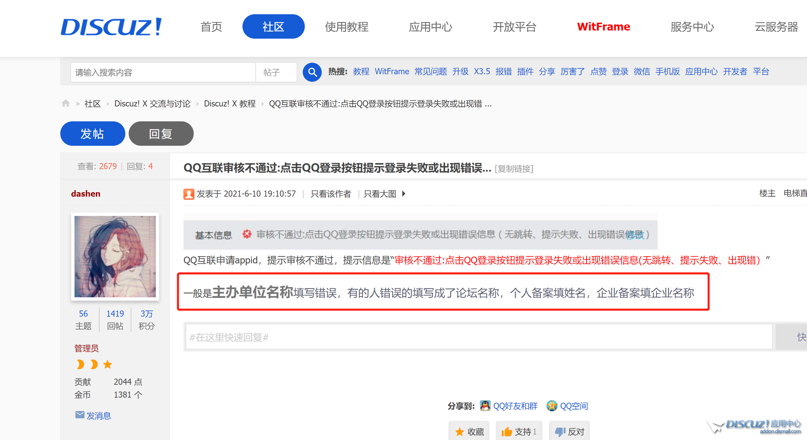
Task: Open 使用教程 in the top navigation
Action: [x=346, y=27]
